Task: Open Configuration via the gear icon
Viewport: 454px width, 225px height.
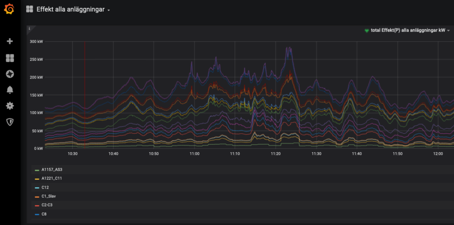Action: (x=10, y=106)
